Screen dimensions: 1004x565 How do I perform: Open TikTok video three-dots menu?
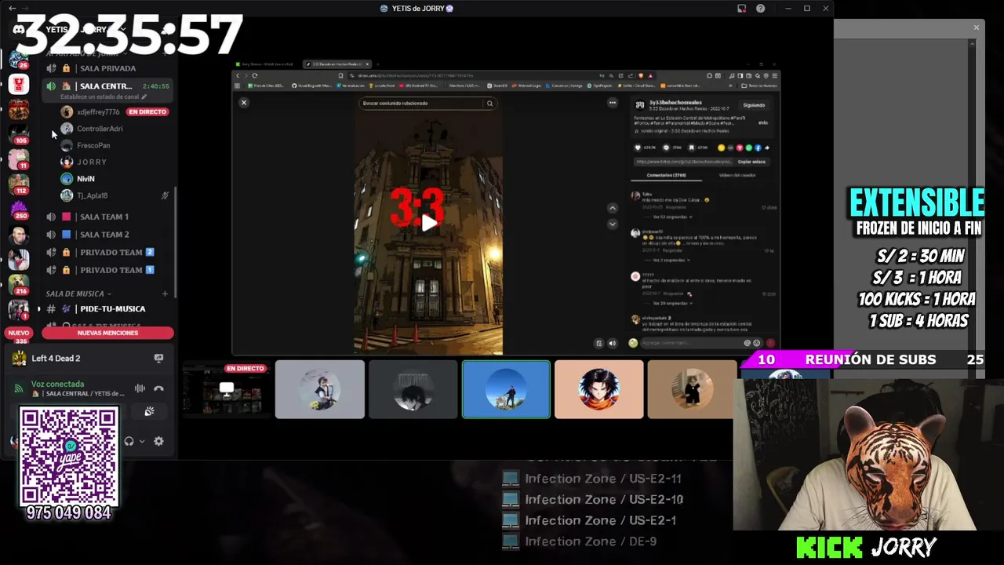click(613, 102)
